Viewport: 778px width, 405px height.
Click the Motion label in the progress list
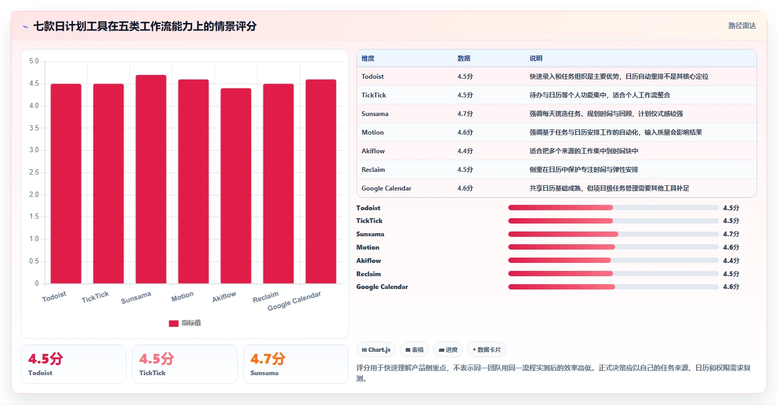coord(368,247)
